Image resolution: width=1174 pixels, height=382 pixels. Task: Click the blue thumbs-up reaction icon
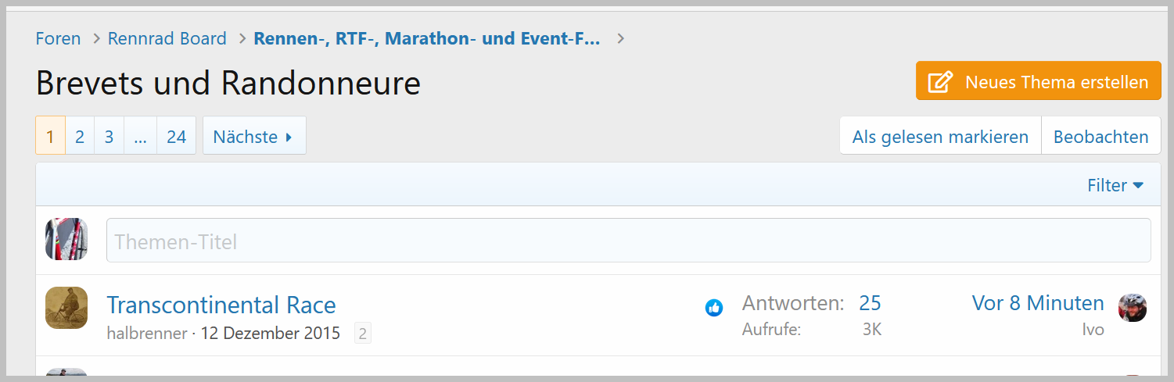(x=713, y=308)
